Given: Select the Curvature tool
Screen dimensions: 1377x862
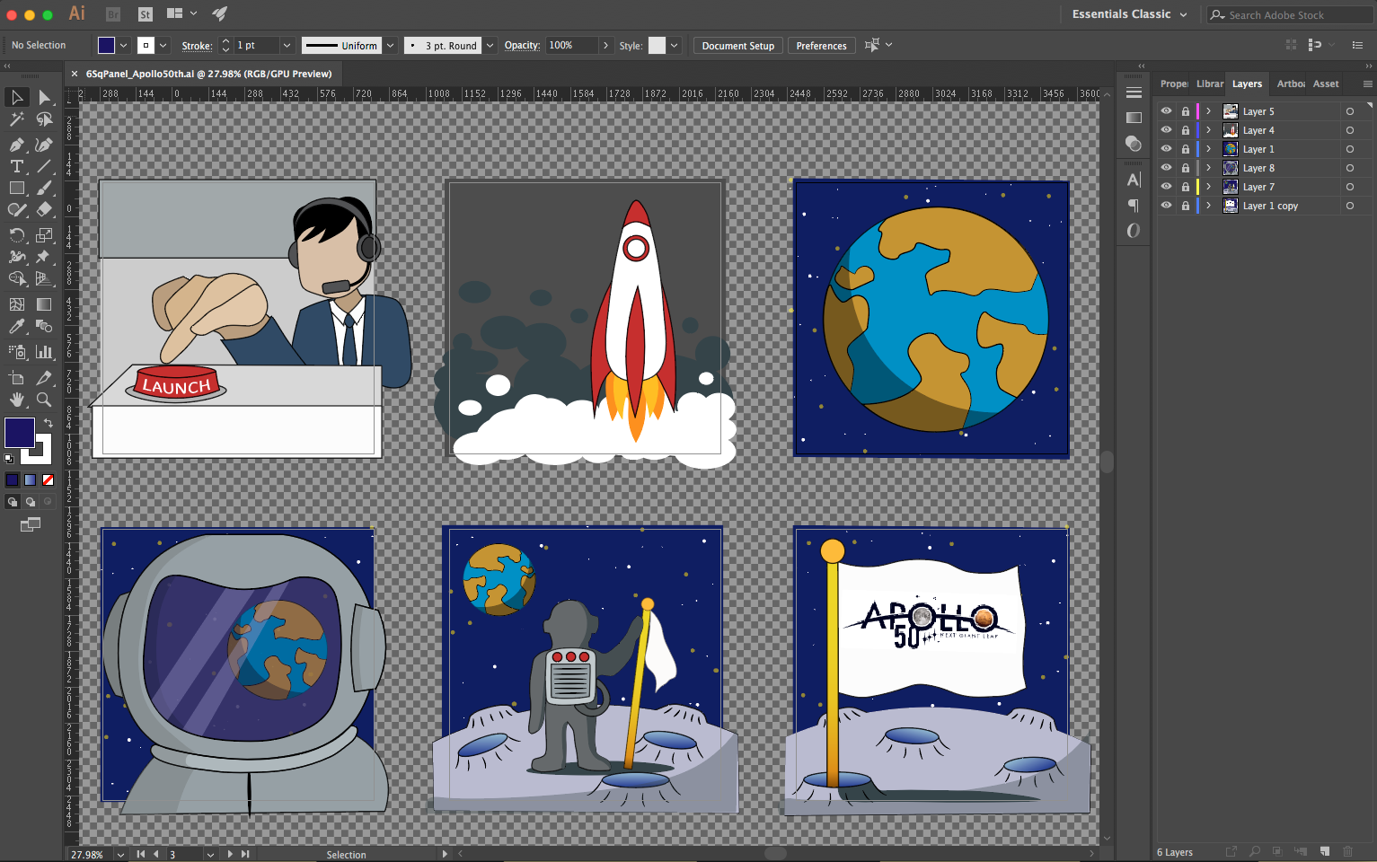Looking at the screenshot, I should (x=44, y=145).
